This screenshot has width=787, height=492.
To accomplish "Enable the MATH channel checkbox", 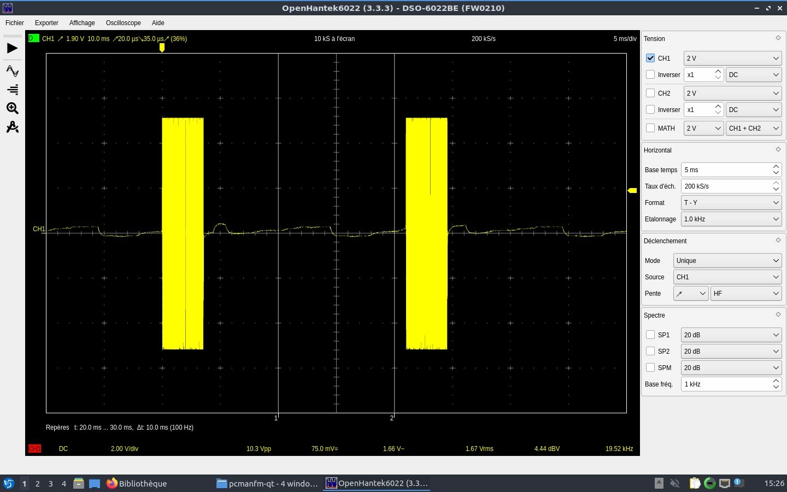I will (x=650, y=128).
